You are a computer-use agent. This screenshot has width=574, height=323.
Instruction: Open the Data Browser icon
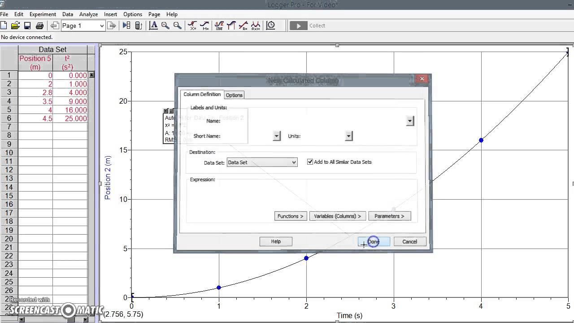[x=126, y=26]
